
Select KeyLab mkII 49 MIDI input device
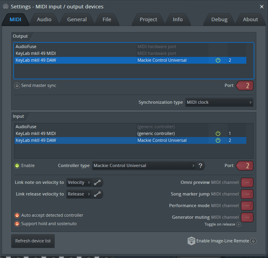coord(130,133)
